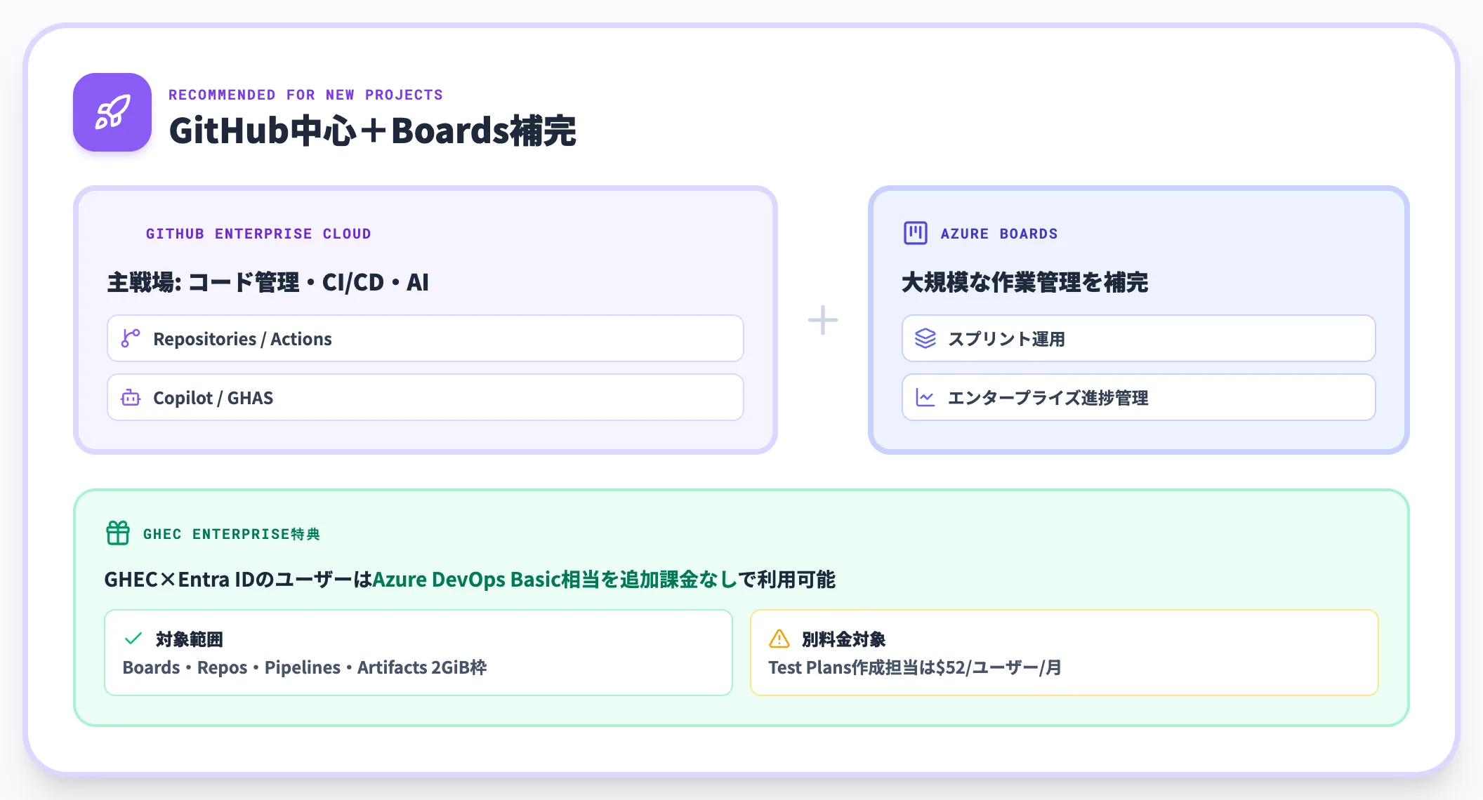This screenshot has width=1483, height=800.
Task: Click the 別料金対象 title text
Action: pos(843,639)
